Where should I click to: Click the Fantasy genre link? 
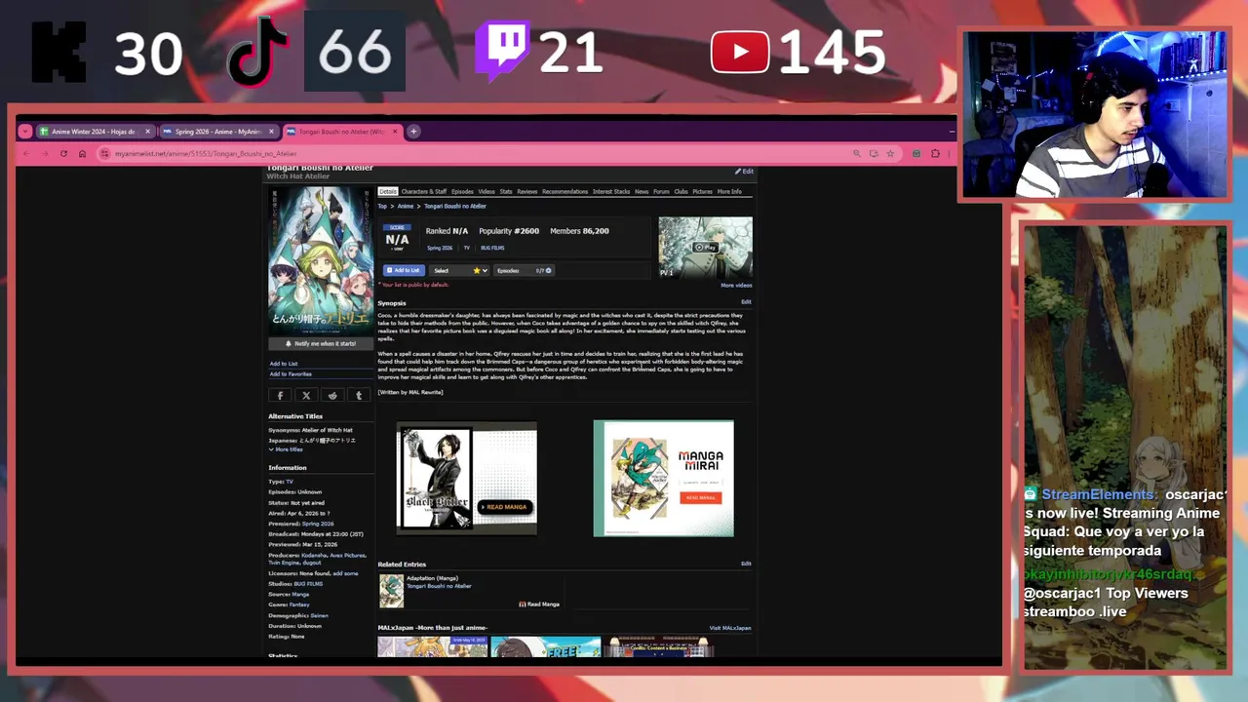coord(299,604)
